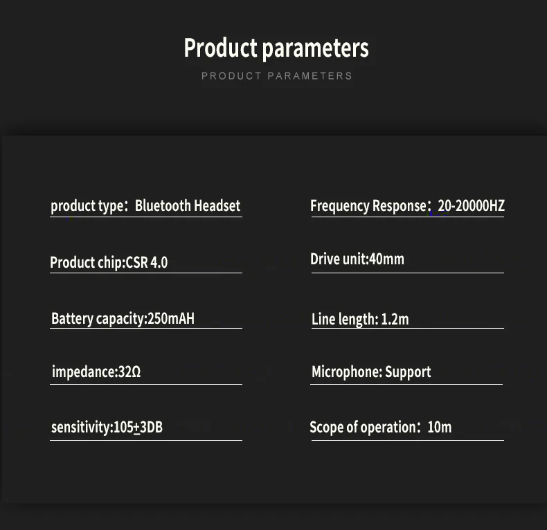Select the 'Drive unit:40mm' entry
The height and width of the screenshot is (530, 547).
tap(357, 259)
